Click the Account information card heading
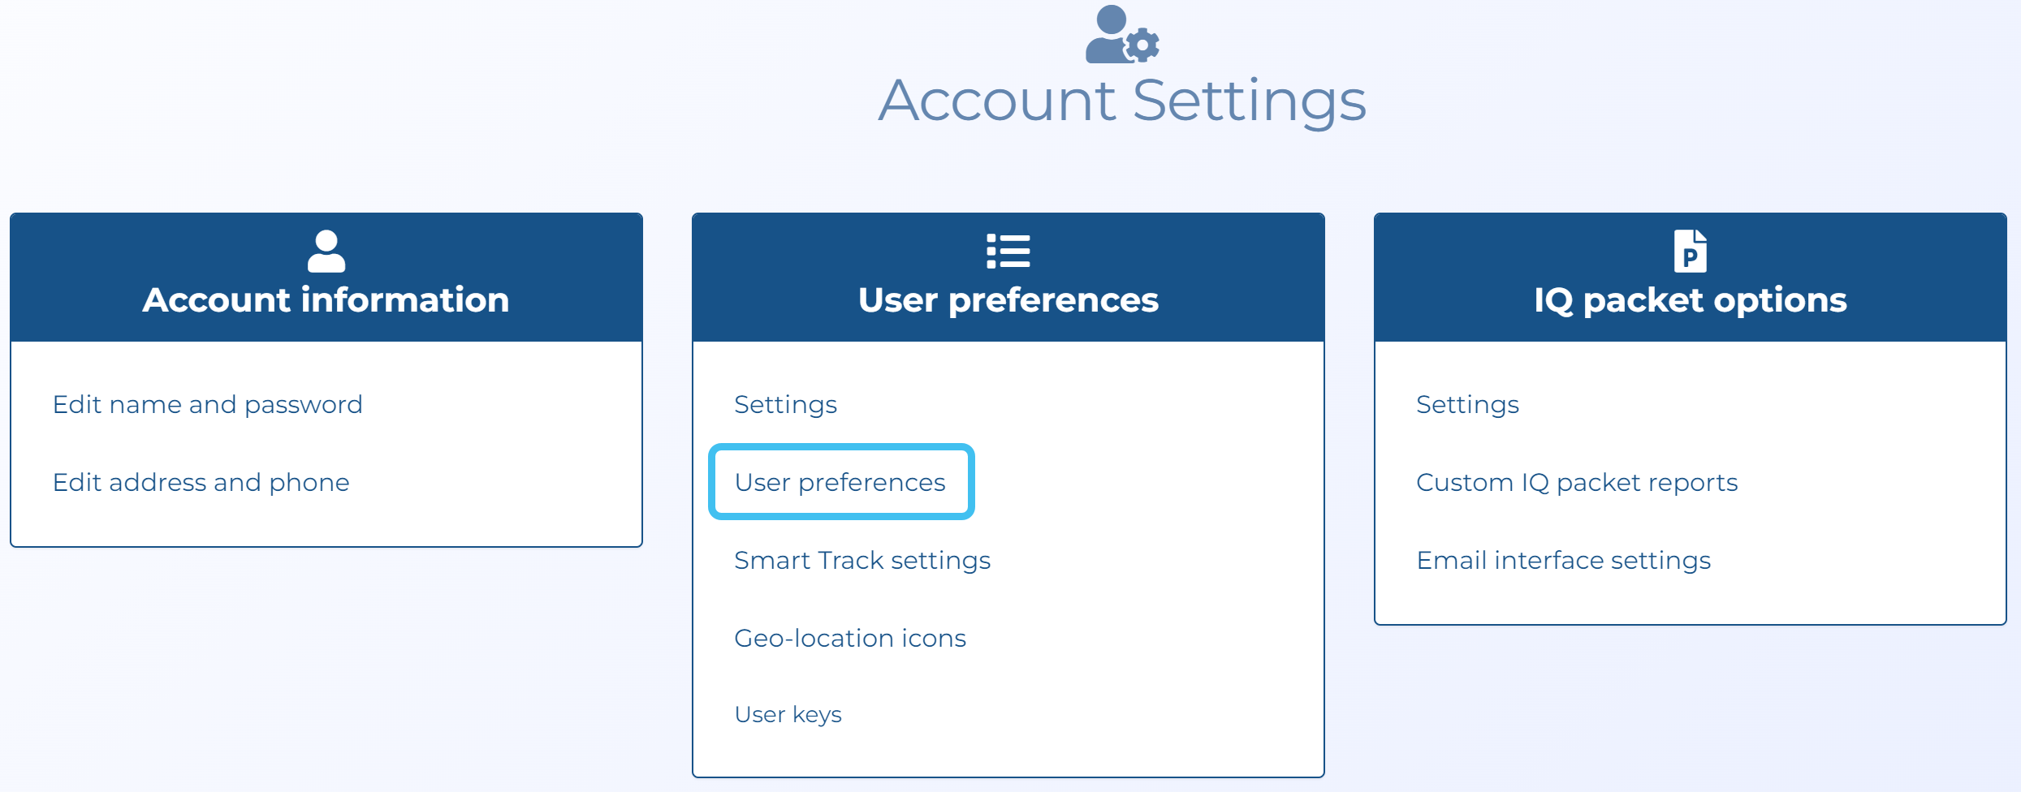Viewport: 2021px width, 792px height. coord(326,300)
